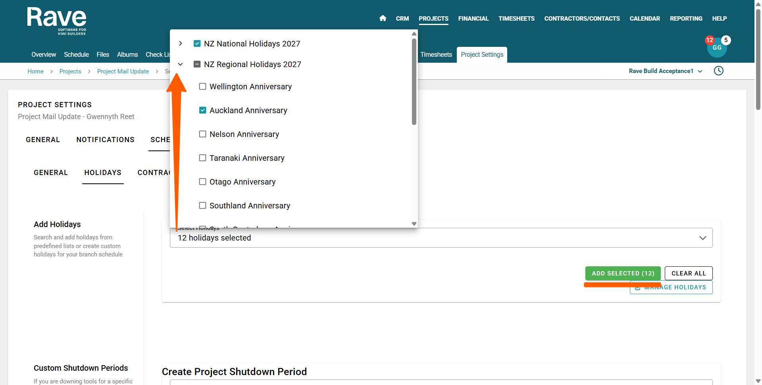Open the red notification badge showing 12

pos(710,40)
